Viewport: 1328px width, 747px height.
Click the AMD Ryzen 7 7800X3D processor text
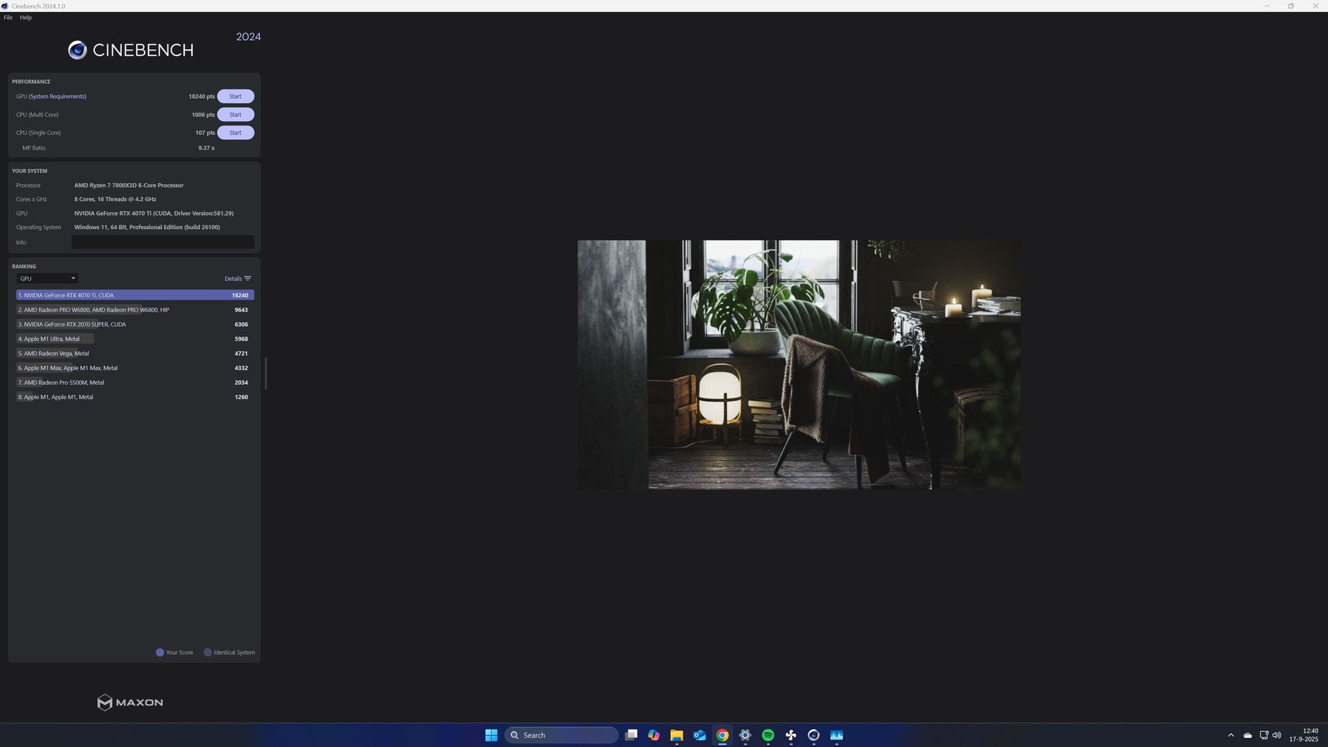(129, 185)
